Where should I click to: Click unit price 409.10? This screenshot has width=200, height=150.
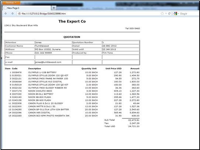pyautogui.click(x=118, y=91)
